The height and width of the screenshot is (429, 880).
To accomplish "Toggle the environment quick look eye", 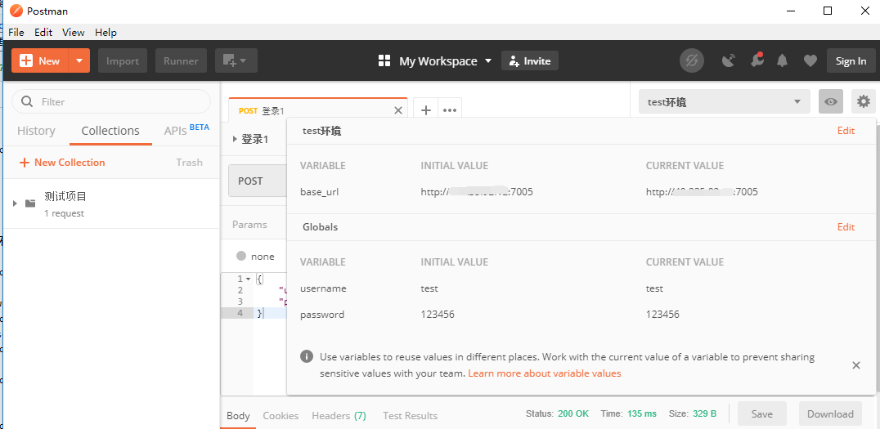I will [831, 101].
